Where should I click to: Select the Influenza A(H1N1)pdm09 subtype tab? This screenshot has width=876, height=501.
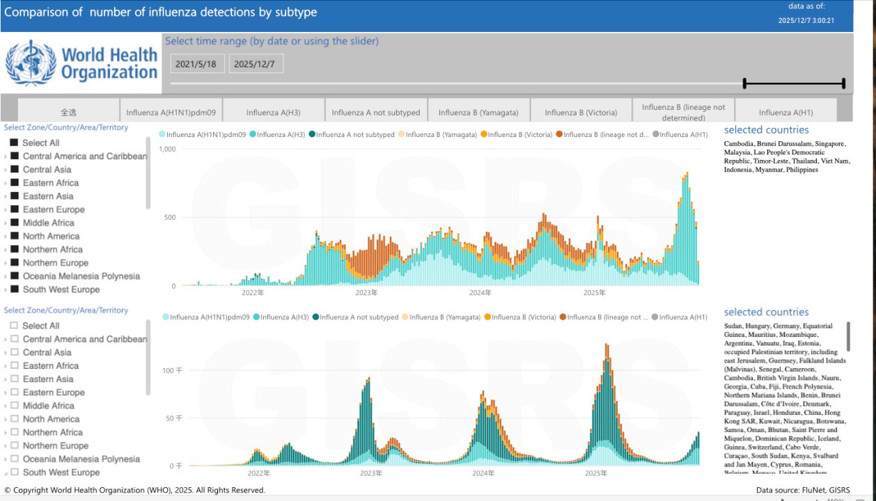(x=171, y=112)
